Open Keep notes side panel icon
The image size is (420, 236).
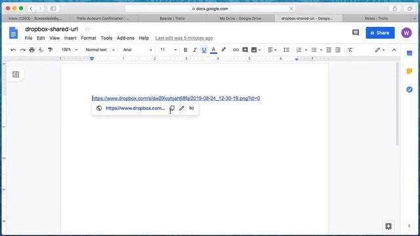(x=409, y=71)
